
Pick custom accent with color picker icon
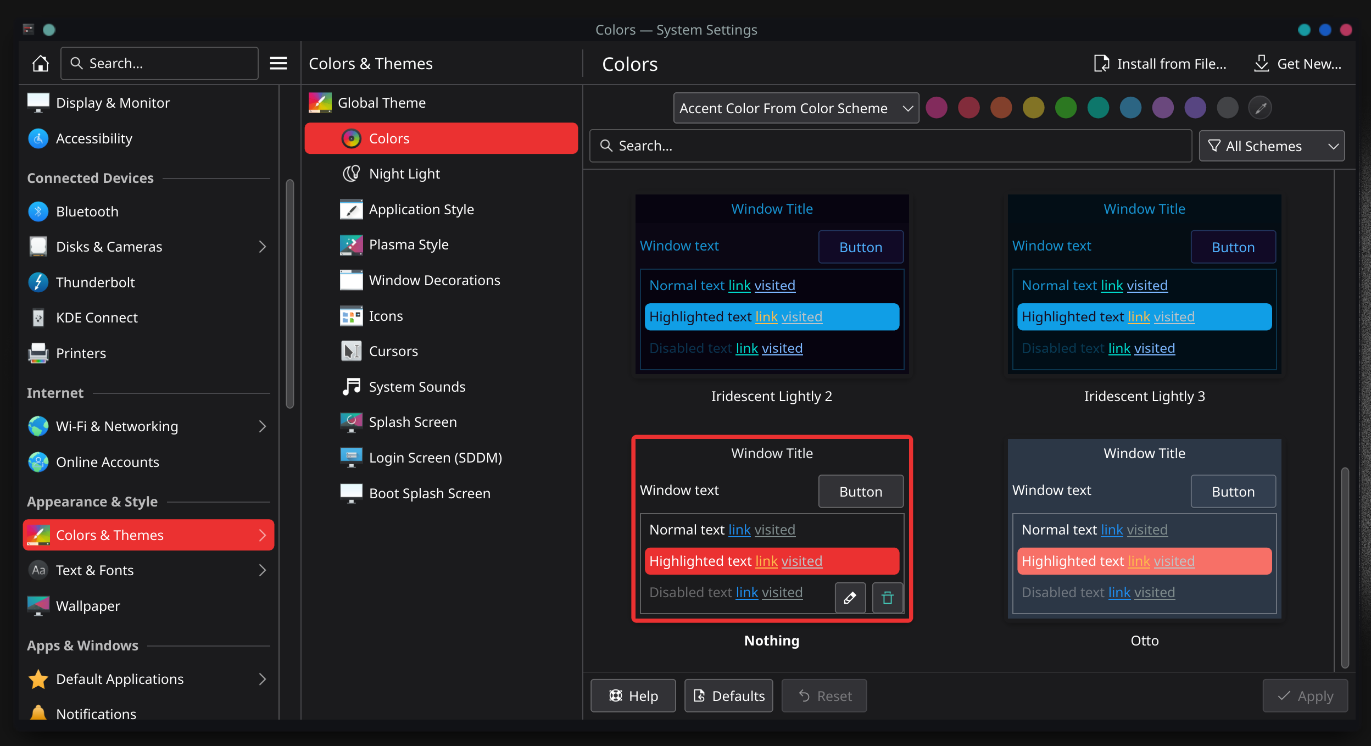(x=1260, y=108)
